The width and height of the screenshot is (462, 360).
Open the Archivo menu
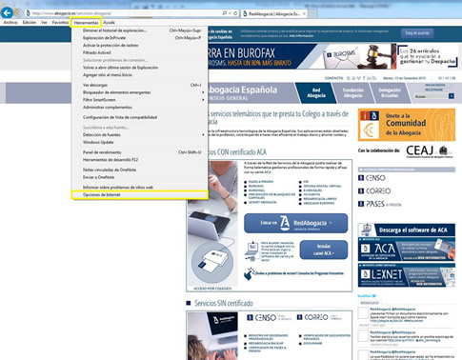click(x=10, y=23)
